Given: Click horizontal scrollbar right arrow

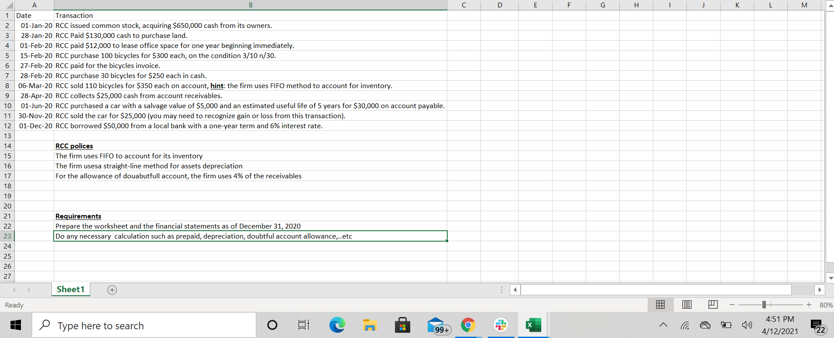Looking at the screenshot, I should pos(820,290).
